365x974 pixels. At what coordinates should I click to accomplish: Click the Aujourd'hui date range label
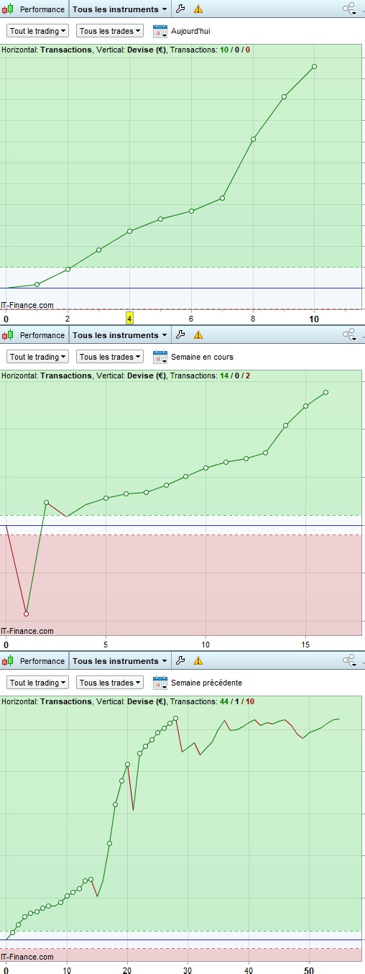[x=190, y=31]
